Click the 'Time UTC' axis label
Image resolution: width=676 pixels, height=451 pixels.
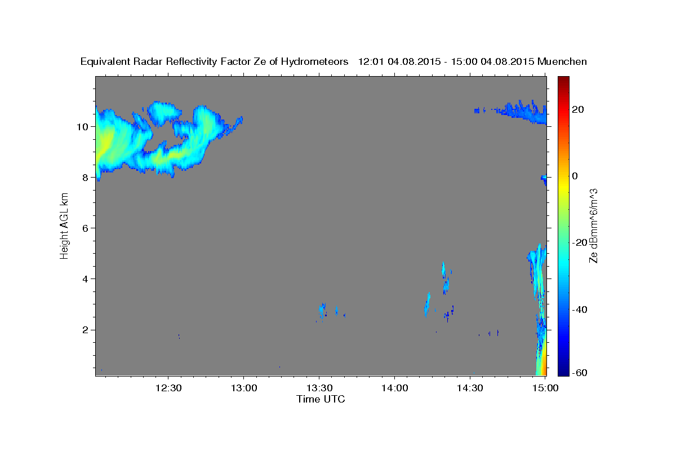click(321, 399)
